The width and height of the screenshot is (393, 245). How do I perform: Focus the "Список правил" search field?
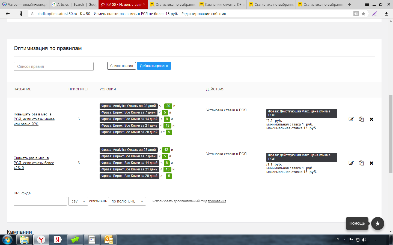[53, 66]
